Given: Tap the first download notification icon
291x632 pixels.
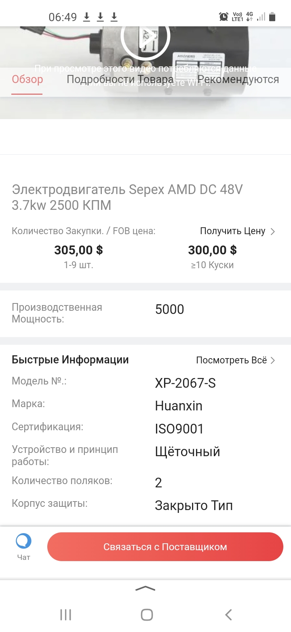Looking at the screenshot, I should click(x=86, y=17).
